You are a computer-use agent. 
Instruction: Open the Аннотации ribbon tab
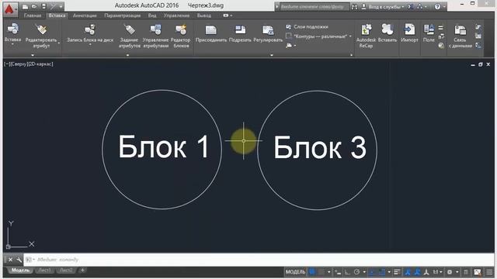pyautogui.click(x=85, y=15)
